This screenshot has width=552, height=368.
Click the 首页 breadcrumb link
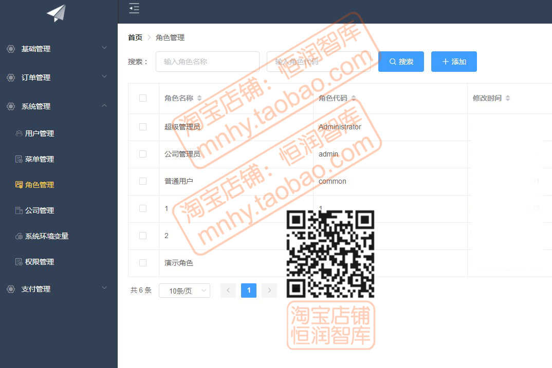click(135, 37)
